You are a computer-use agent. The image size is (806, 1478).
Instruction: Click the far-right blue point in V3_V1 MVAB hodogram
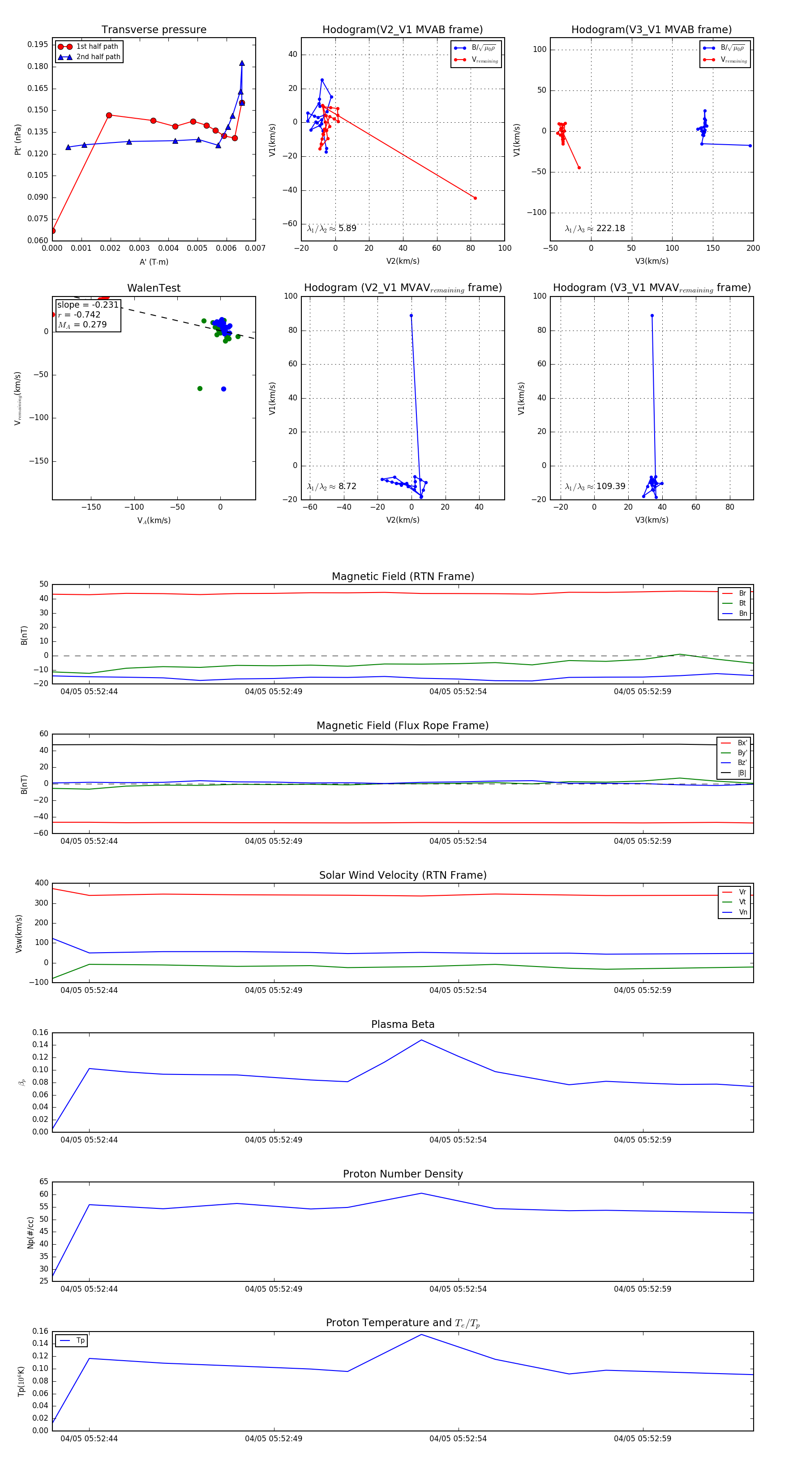click(x=750, y=146)
